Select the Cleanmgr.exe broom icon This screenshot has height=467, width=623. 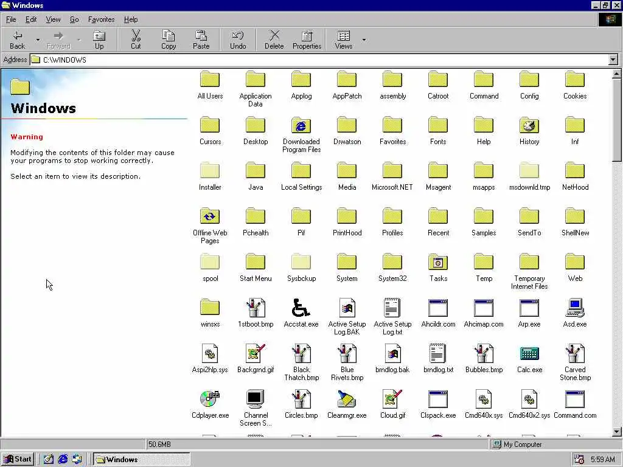pyautogui.click(x=346, y=400)
